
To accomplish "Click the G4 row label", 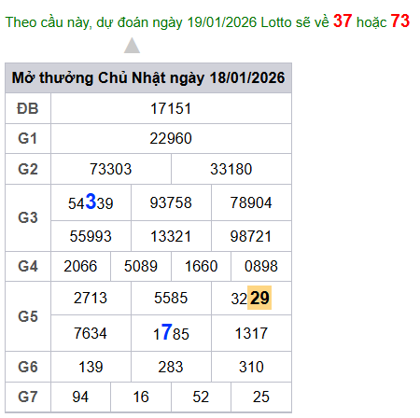I will (28, 266).
